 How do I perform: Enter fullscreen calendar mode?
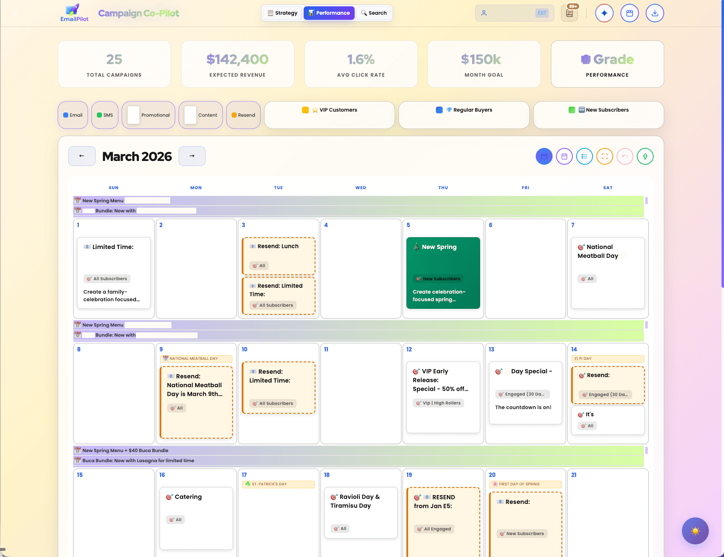pyautogui.click(x=604, y=156)
